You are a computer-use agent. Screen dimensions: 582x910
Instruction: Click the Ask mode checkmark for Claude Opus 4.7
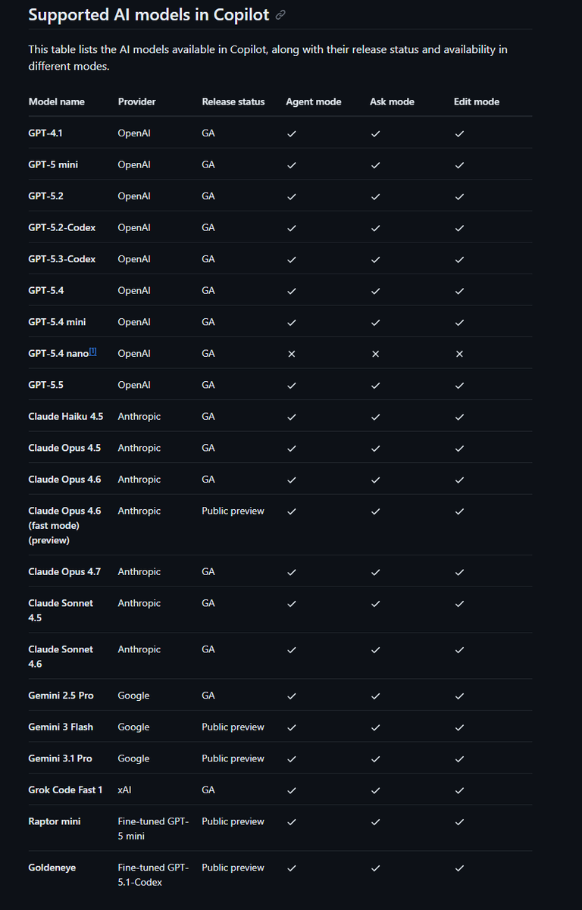click(x=376, y=572)
